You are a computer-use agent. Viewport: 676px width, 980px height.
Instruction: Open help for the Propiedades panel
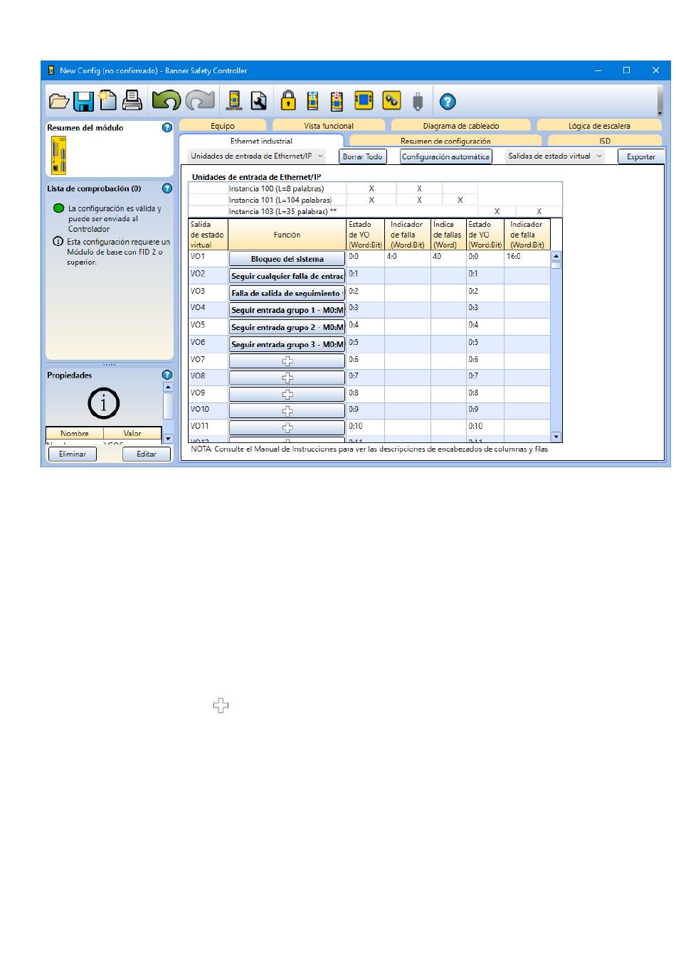click(x=167, y=375)
